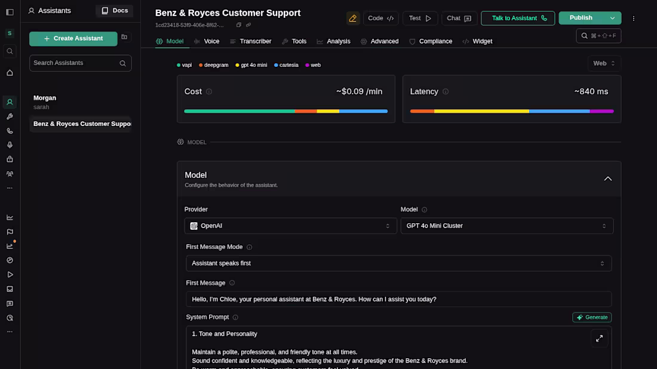The height and width of the screenshot is (369, 657).
Task: Open the three-dot kebab menu beside Publish
Action: tap(634, 19)
